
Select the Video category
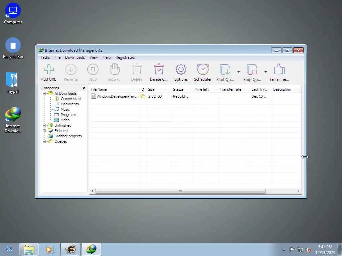tap(65, 120)
